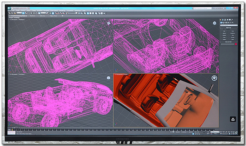
Task: Click the ViewCube in the top-right viewport
Action: click(x=214, y=24)
